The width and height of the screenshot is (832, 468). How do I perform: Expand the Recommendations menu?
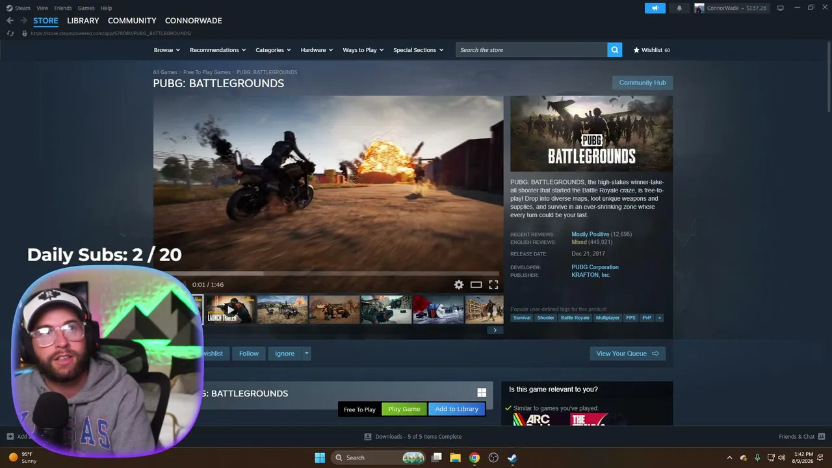click(x=218, y=50)
